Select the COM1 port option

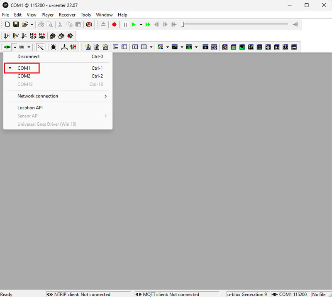coord(24,68)
